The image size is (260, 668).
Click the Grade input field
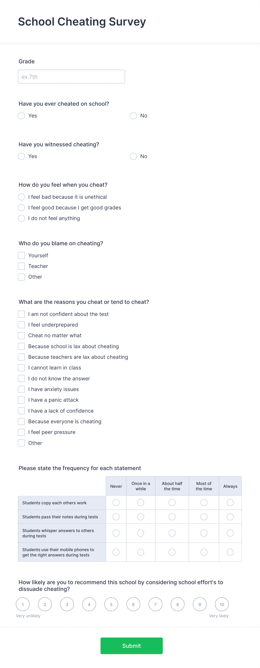(x=71, y=76)
